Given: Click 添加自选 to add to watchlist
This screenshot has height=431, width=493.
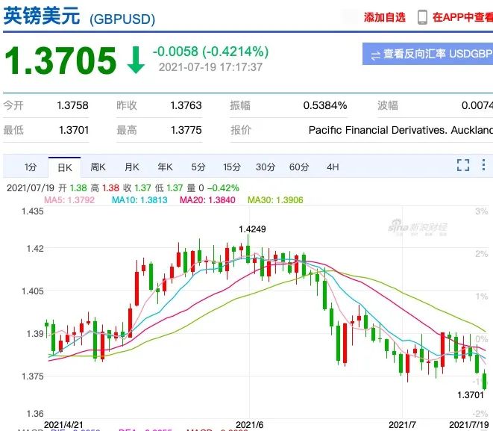Looking at the screenshot, I should click(x=385, y=17).
